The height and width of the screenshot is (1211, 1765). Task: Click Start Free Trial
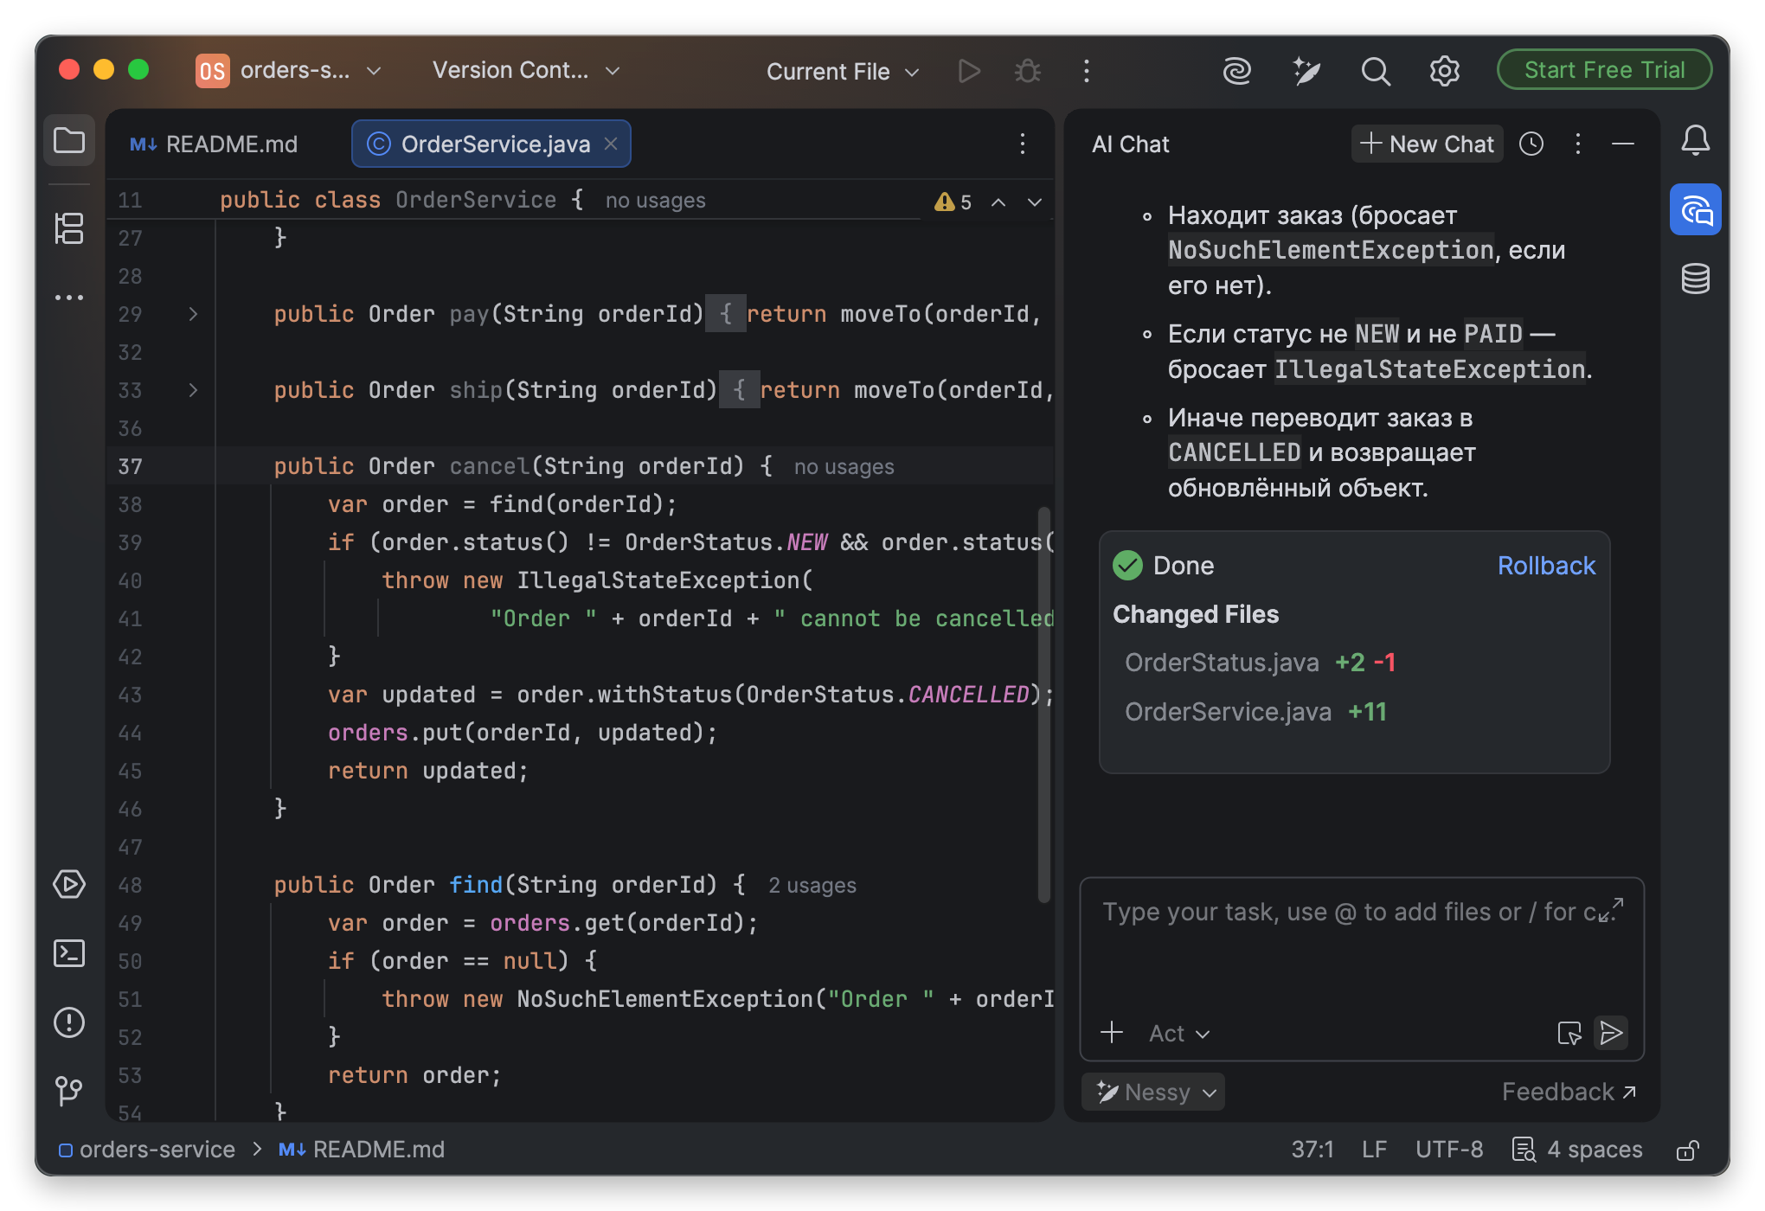[x=1605, y=70]
